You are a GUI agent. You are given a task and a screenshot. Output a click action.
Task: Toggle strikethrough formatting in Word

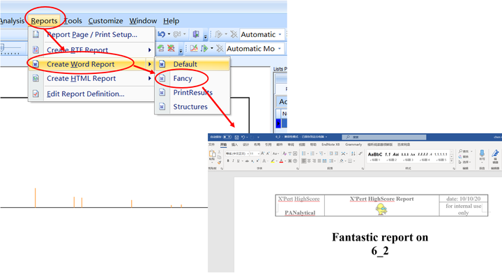pyautogui.click(x=247, y=161)
